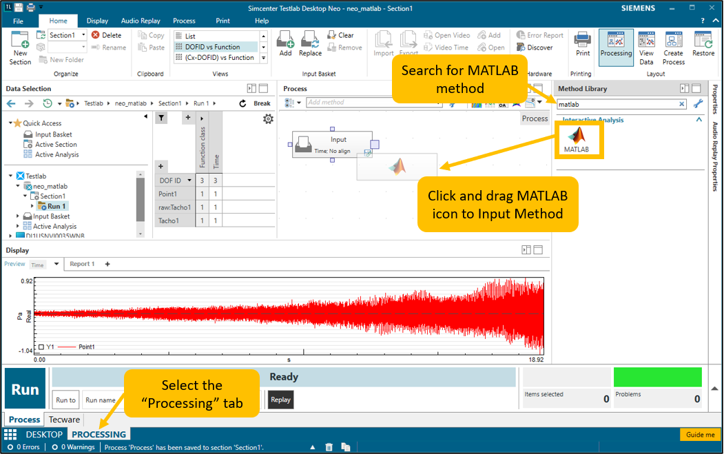Click the Guide me button
Image resolution: width=724 pixels, height=454 pixels.
(700, 435)
